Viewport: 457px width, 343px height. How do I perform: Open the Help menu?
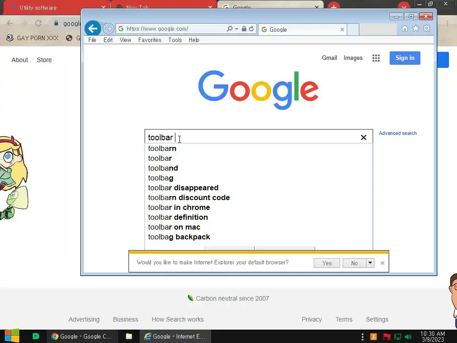pyautogui.click(x=194, y=40)
